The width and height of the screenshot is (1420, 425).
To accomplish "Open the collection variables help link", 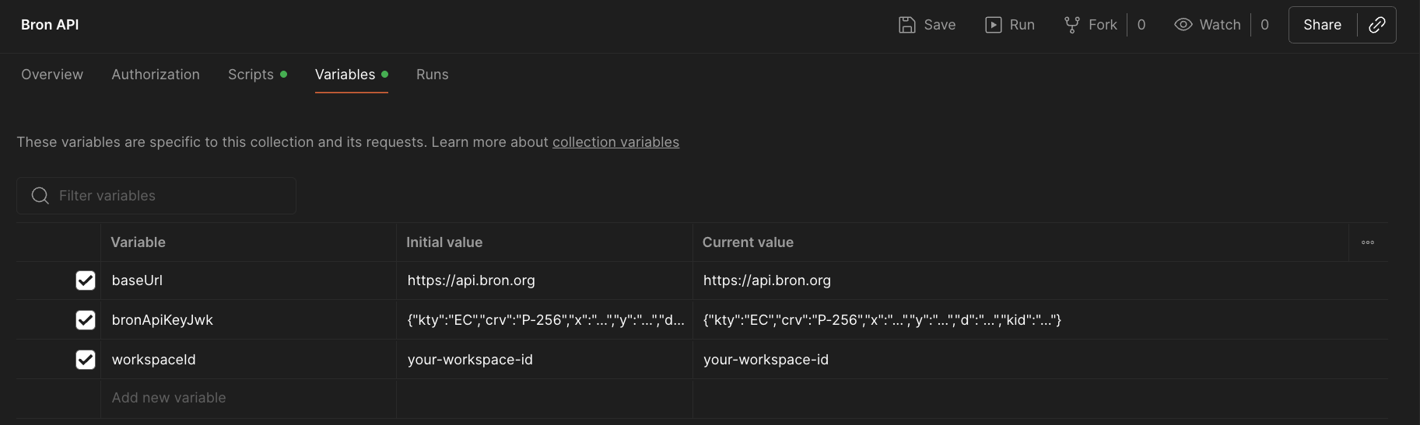I will coord(615,142).
